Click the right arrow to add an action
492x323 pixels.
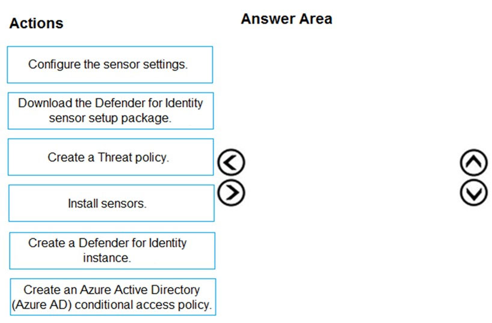(231, 193)
